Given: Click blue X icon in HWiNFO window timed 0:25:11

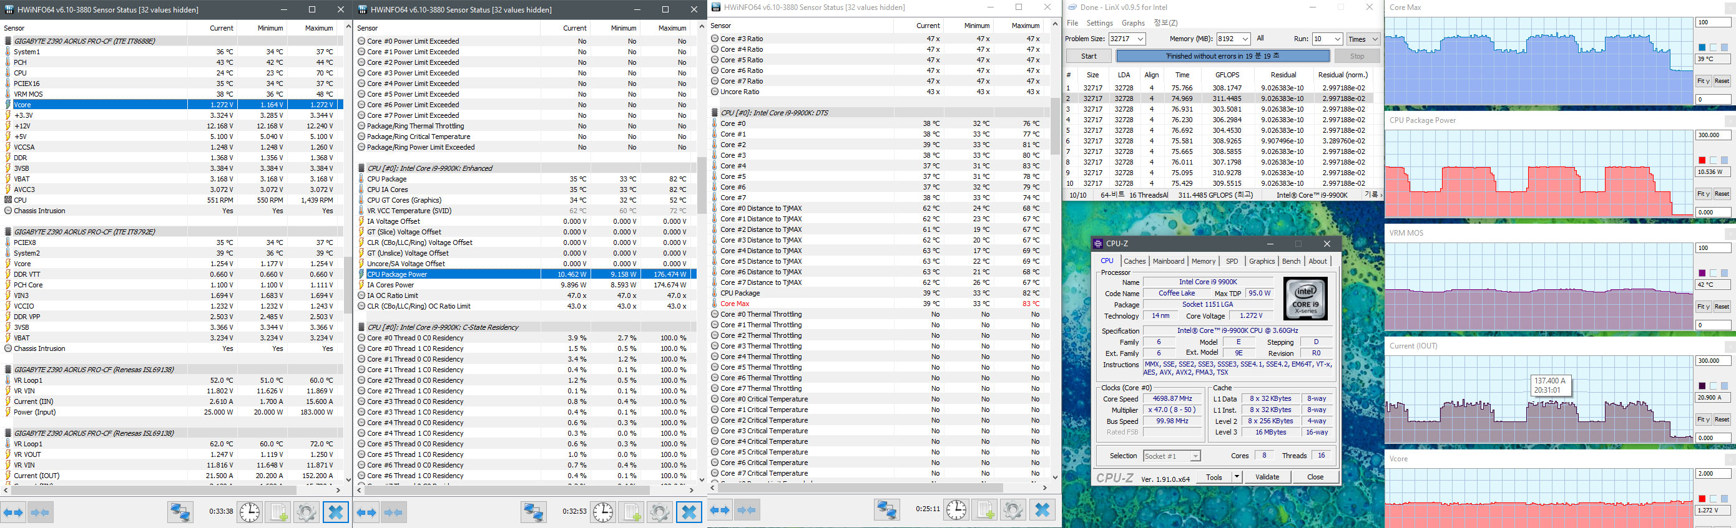Looking at the screenshot, I should [x=1042, y=511].
